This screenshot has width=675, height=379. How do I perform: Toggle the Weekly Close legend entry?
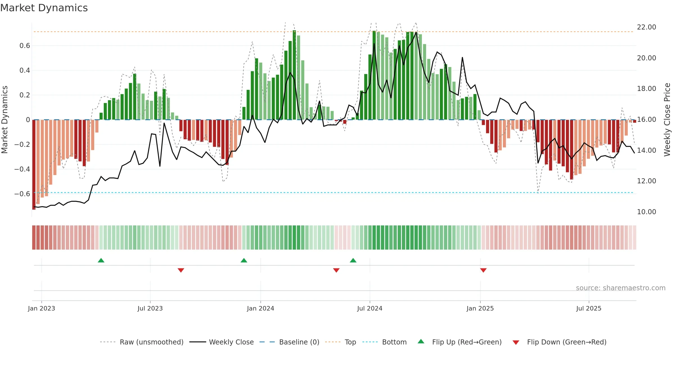point(222,342)
